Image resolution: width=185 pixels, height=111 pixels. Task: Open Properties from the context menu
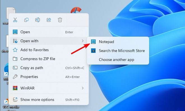tap(49, 77)
